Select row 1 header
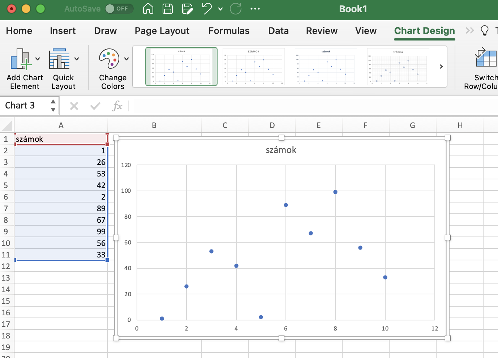 tap(6, 139)
